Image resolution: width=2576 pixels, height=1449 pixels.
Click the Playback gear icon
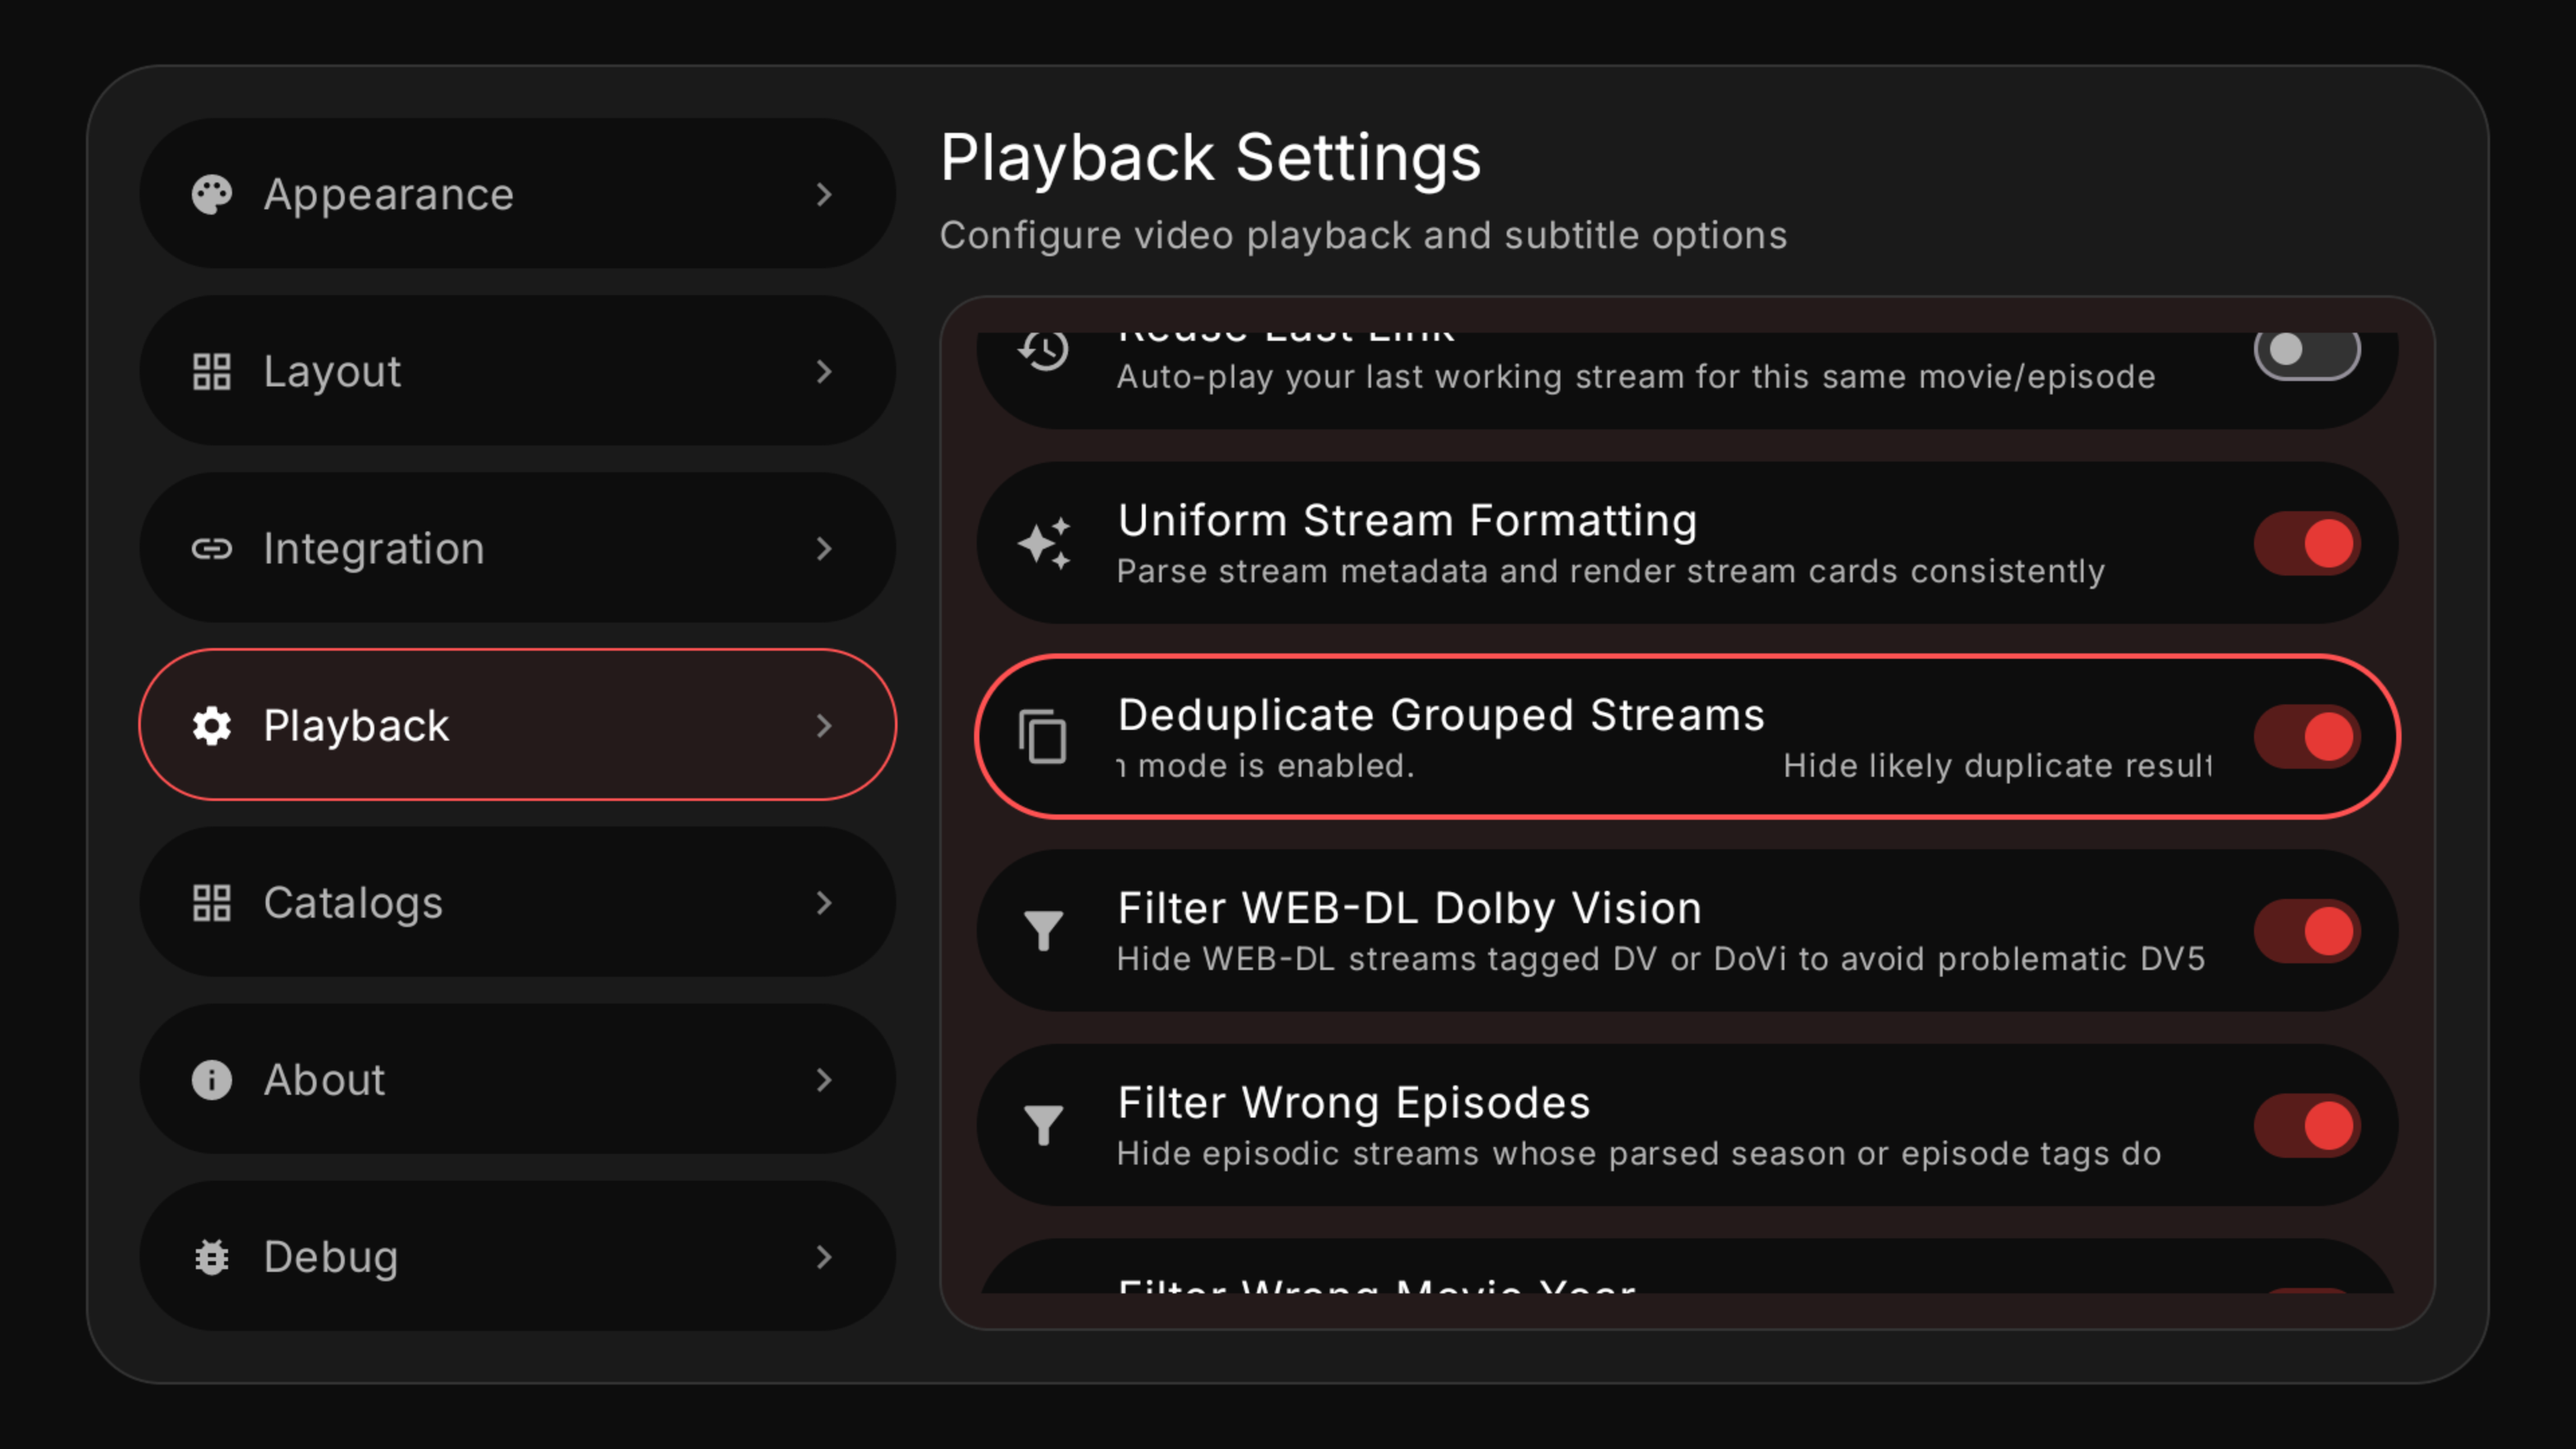click(212, 725)
